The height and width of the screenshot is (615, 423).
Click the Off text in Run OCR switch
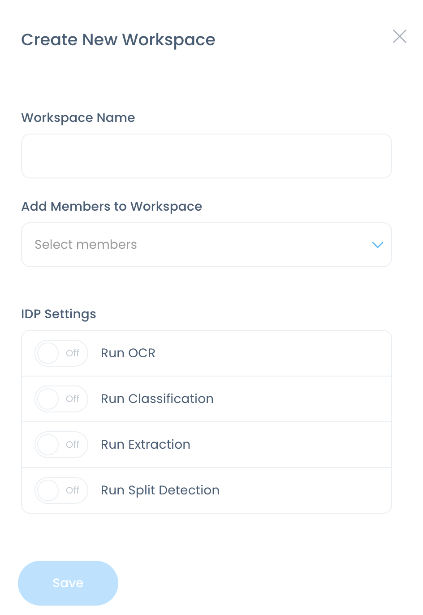(x=73, y=353)
